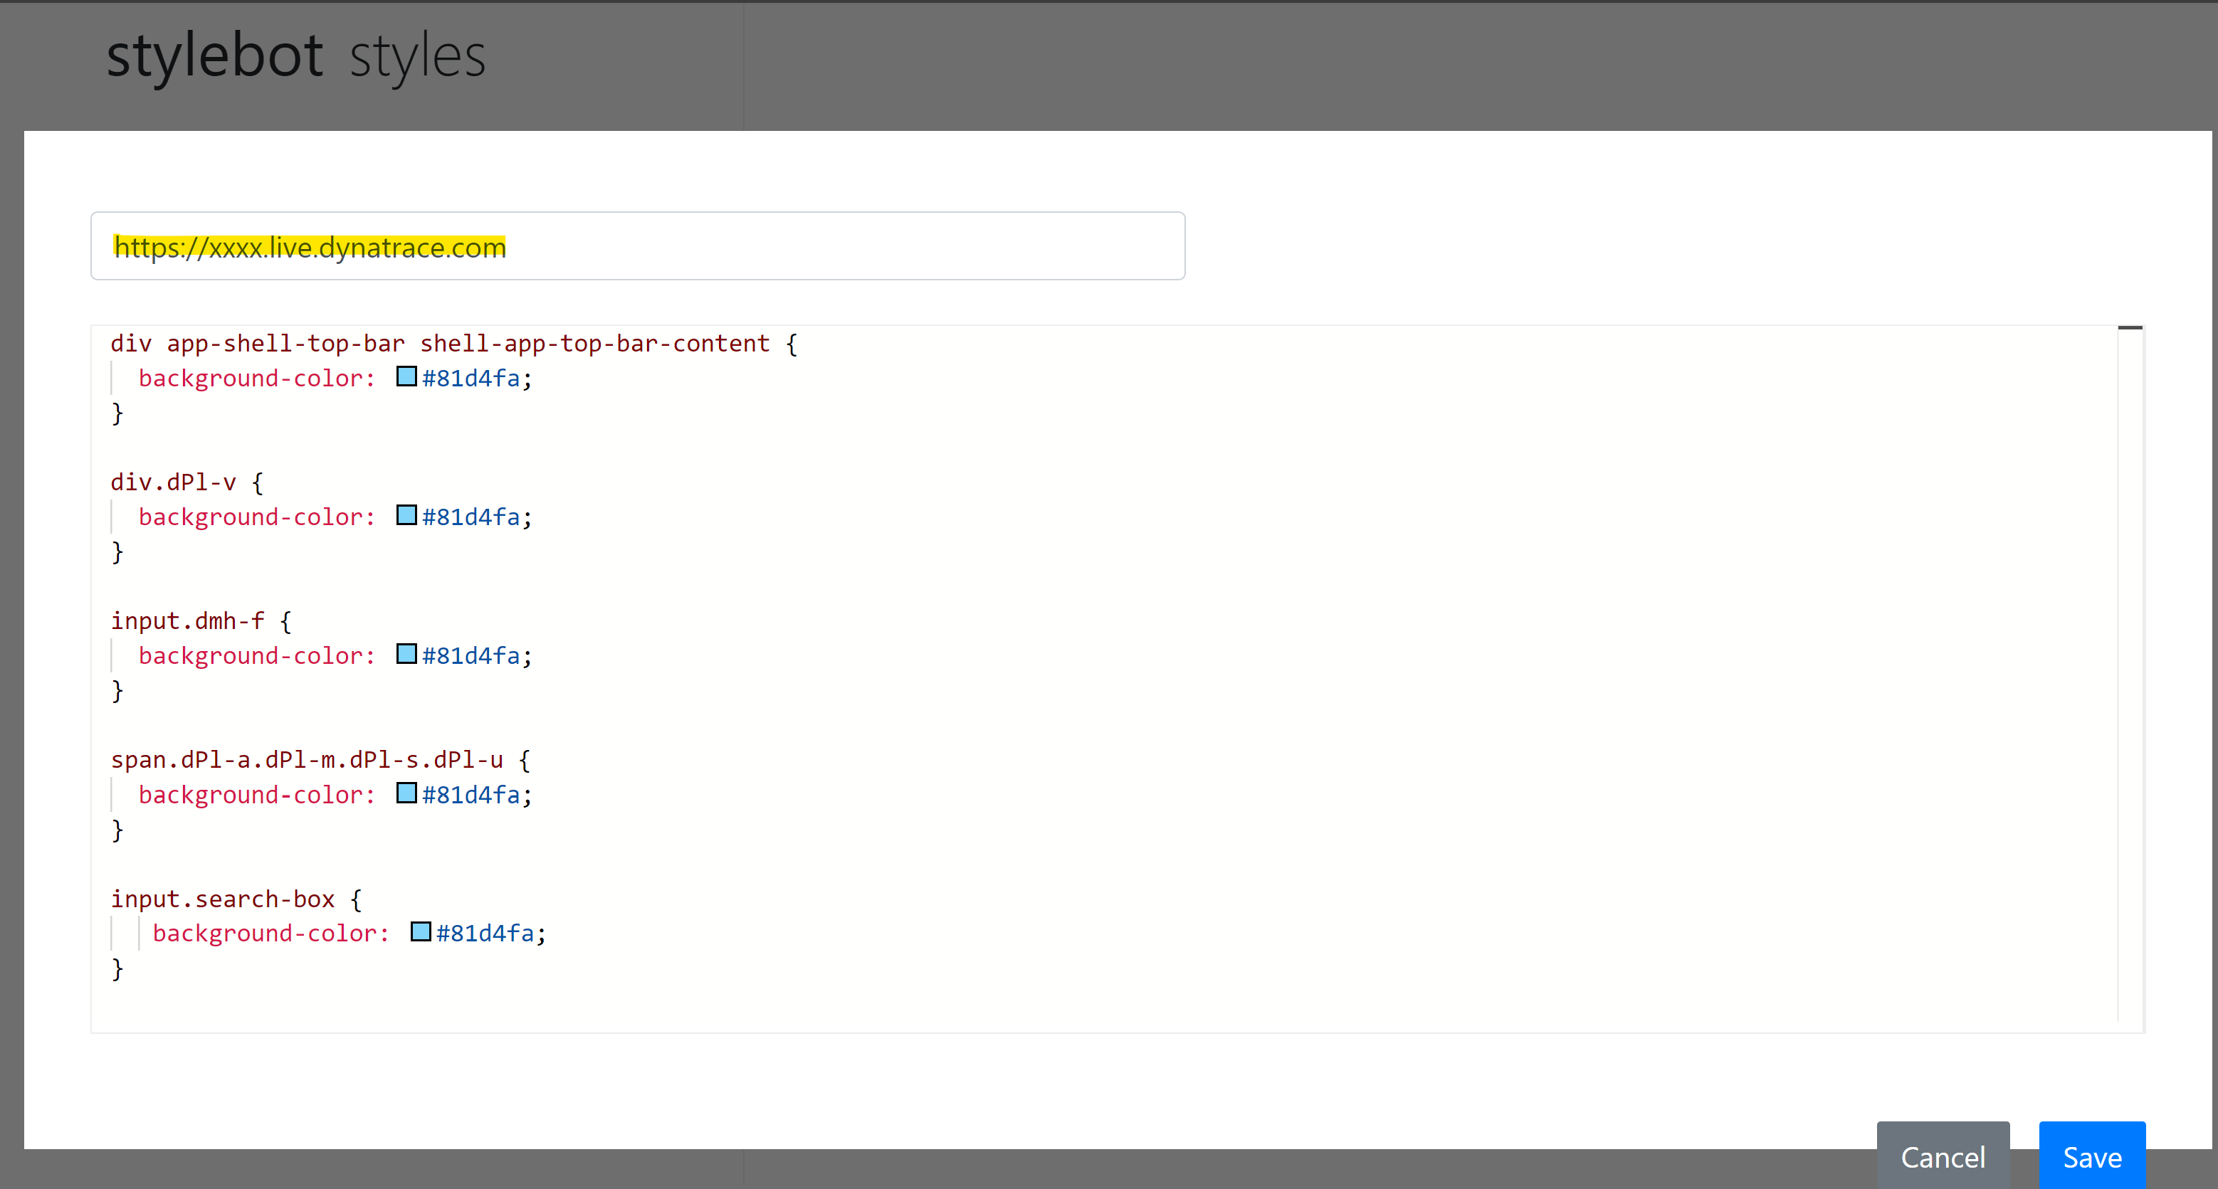Click #81d4fa value in div.dPl-v rule
The width and height of the screenshot is (2218, 1189).
point(471,517)
